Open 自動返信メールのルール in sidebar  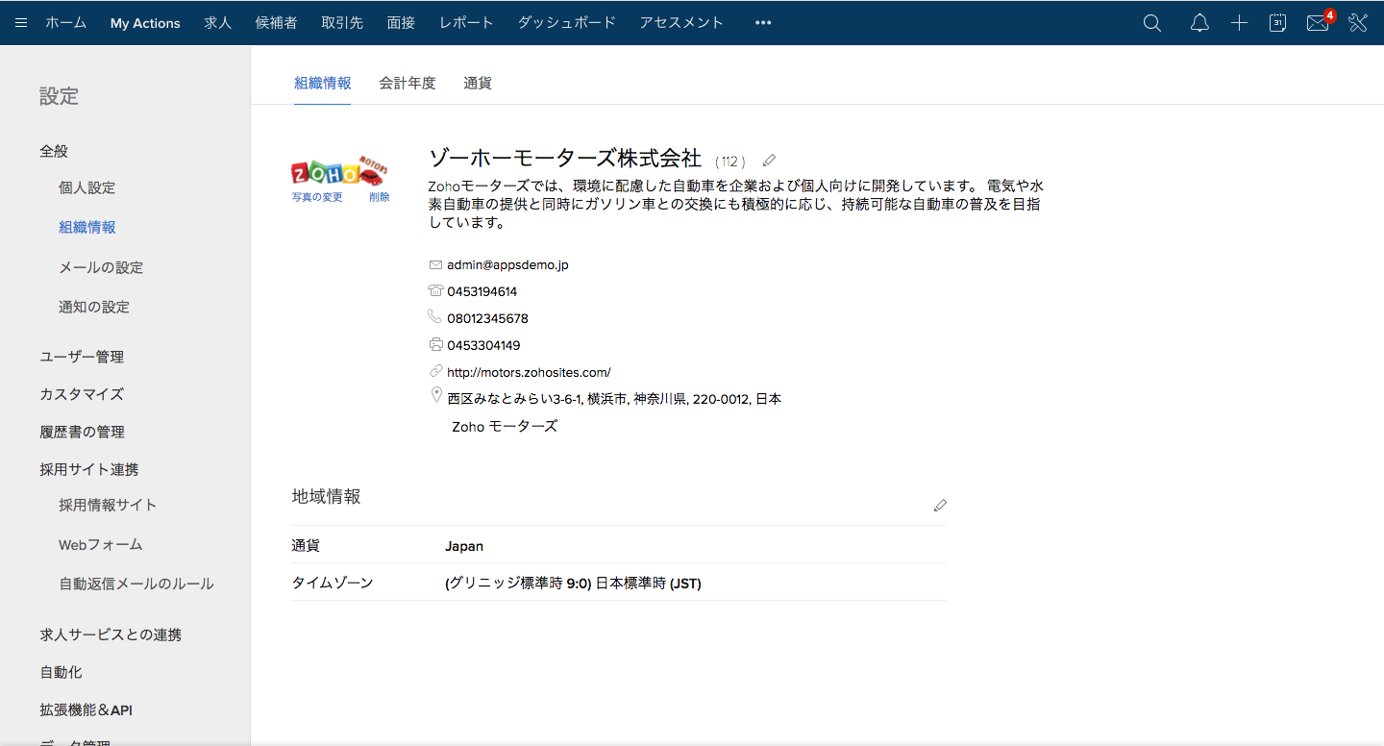136,584
